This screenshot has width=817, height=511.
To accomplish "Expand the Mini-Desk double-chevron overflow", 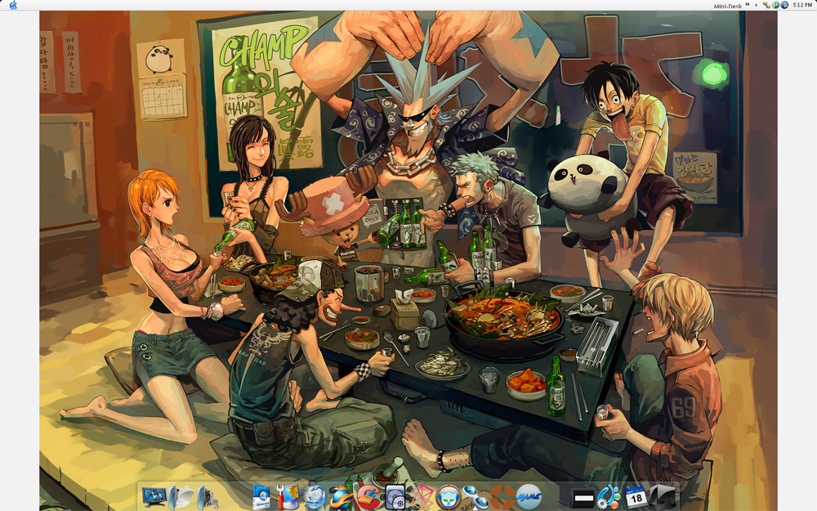I will pos(747,5).
